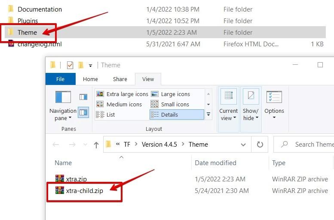Pick the Small icons layout
The width and height of the screenshot is (334, 220).
(170, 104)
